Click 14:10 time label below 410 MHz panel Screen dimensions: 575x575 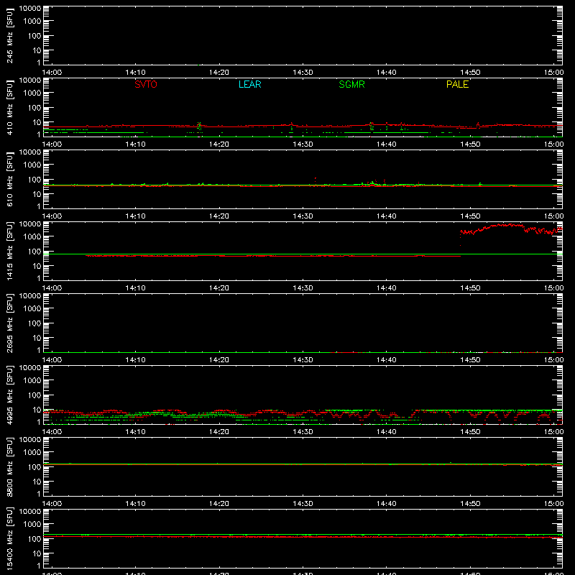pyautogui.click(x=135, y=144)
